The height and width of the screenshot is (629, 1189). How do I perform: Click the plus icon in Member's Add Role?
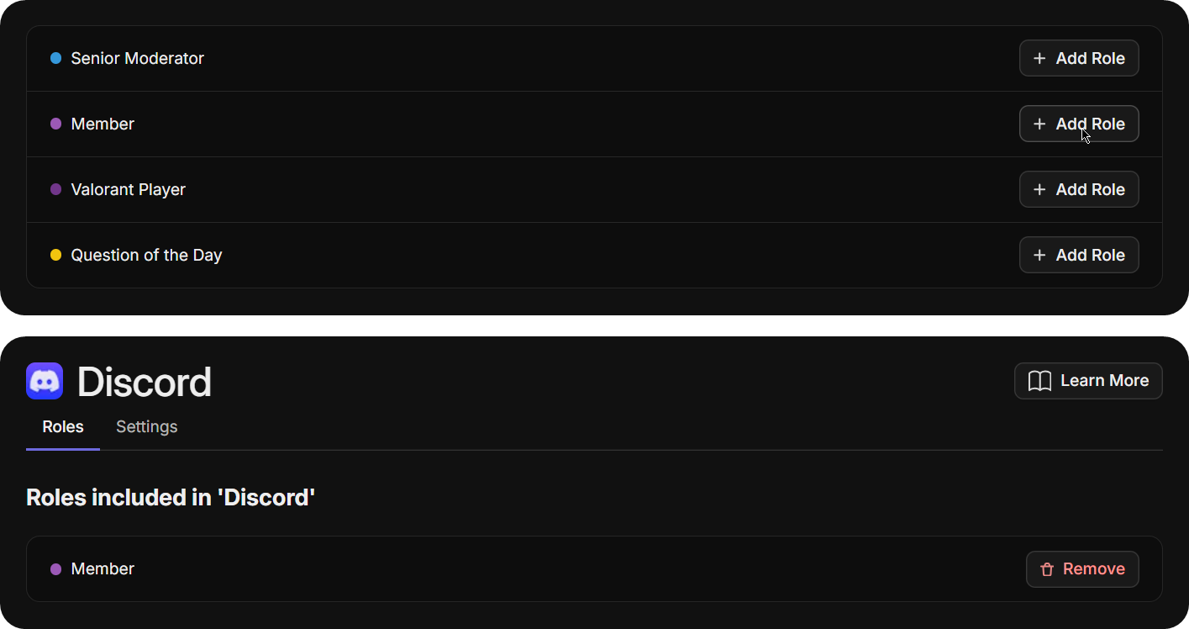[x=1039, y=124]
